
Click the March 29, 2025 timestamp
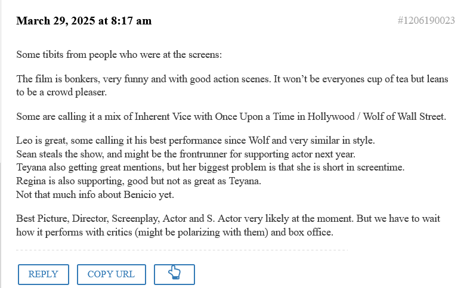point(84,21)
